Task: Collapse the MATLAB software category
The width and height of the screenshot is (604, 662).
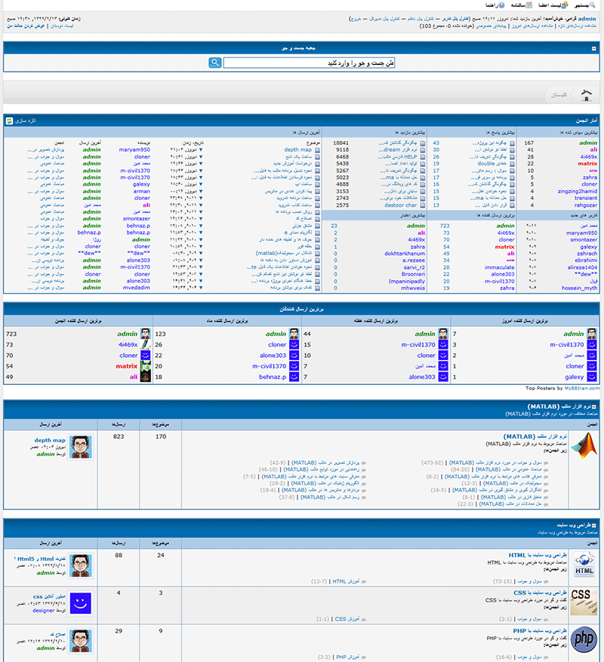Action: tap(593, 407)
